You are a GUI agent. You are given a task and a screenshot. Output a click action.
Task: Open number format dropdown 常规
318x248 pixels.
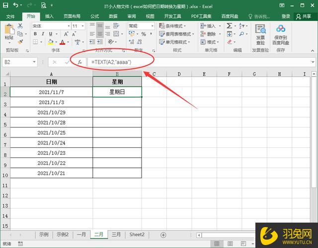click(153, 26)
